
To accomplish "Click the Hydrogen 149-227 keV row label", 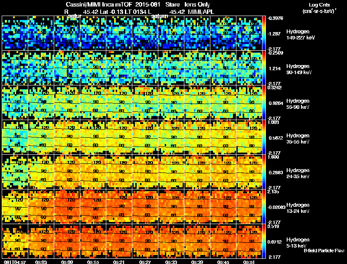I will pyautogui.click(x=300, y=35).
